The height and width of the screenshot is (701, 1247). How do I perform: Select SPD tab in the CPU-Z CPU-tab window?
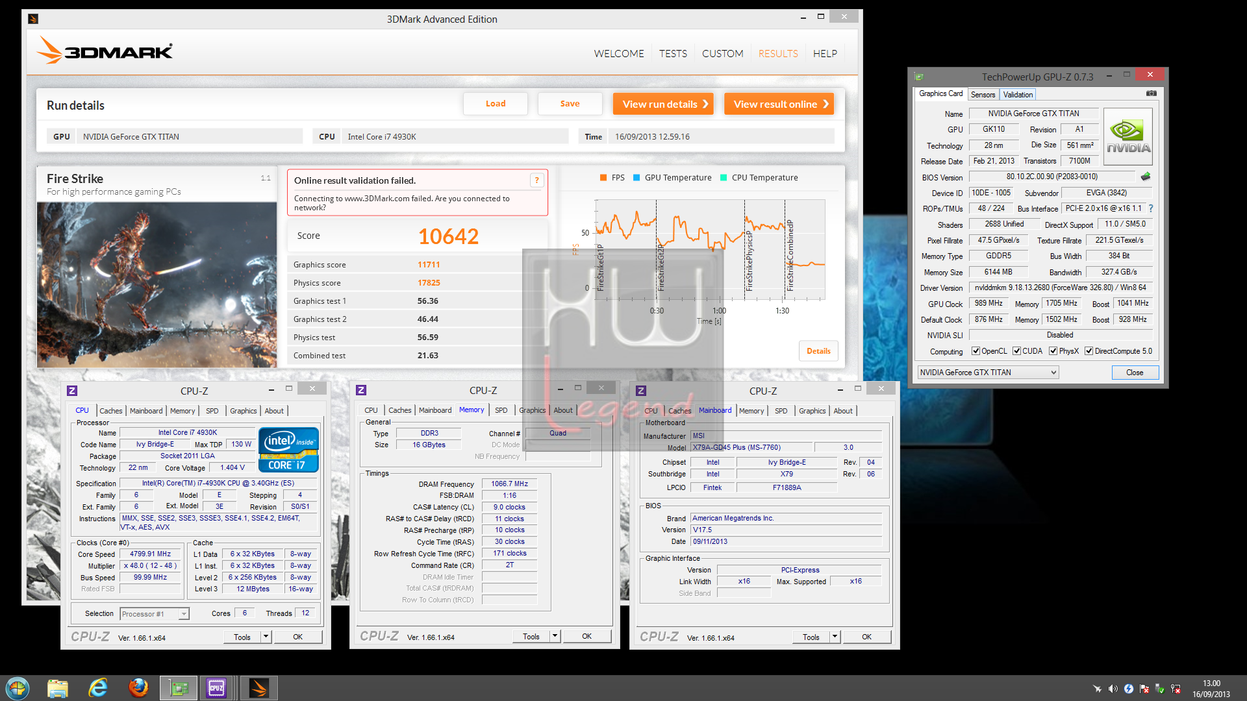coord(212,411)
